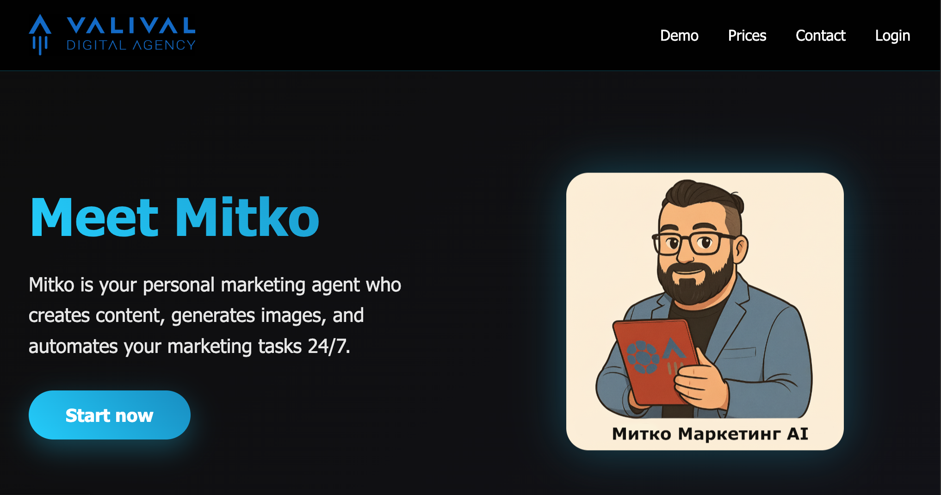Click the DIGITAL AGENCY tagline text

point(131,45)
